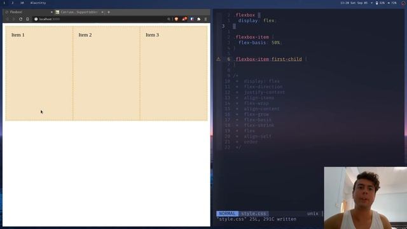The image size is (407, 229).
Task: Click the 'flex-shrink' comment line
Action: (259, 125)
